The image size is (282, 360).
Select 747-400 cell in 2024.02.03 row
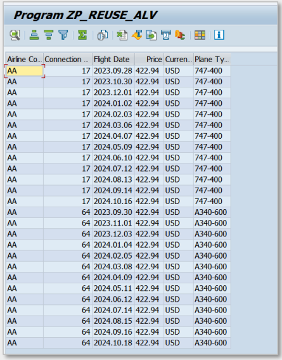[x=212, y=114]
